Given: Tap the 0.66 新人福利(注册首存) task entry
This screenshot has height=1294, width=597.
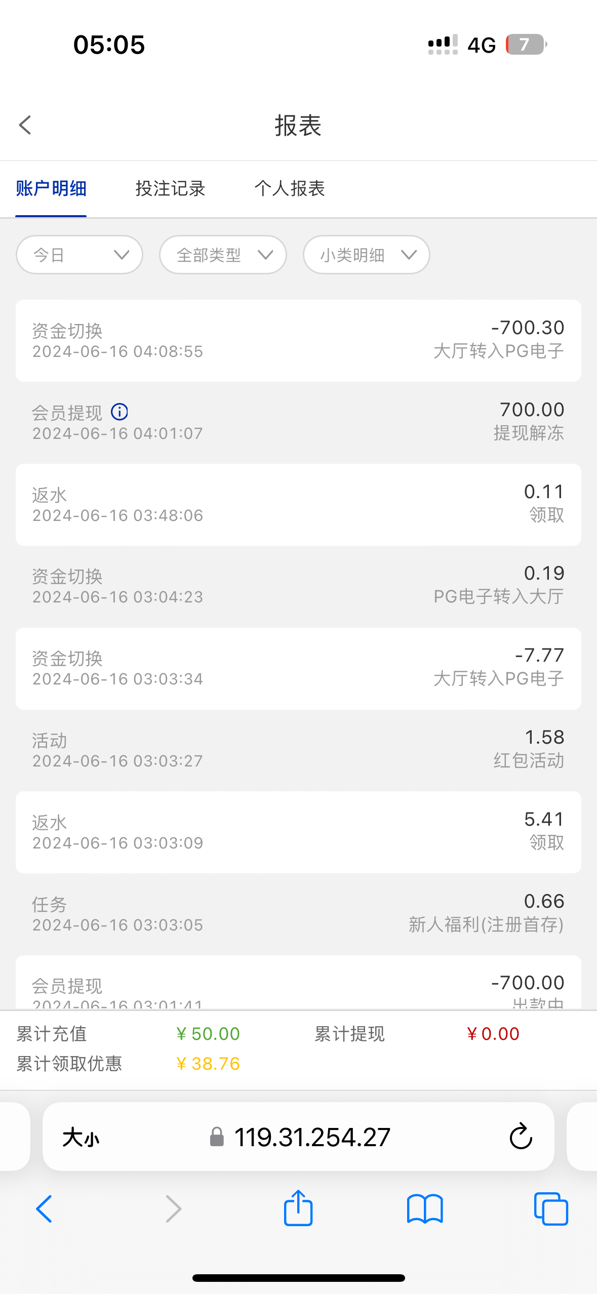Looking at the screenshot, I should pyautogui.click(x=298, y=914).
